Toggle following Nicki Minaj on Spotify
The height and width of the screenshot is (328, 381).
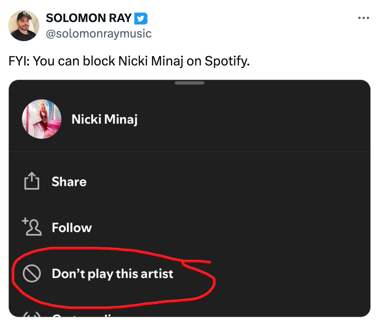pyautogui.click(x=72, y=228)
